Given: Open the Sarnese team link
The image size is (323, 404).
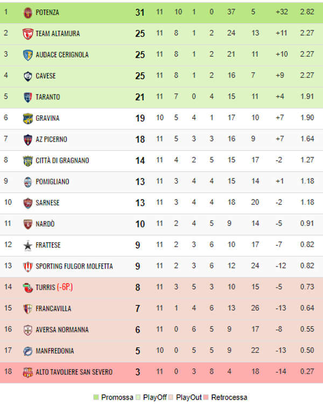Looking at the screenshot, I should [x=47, y=203].
